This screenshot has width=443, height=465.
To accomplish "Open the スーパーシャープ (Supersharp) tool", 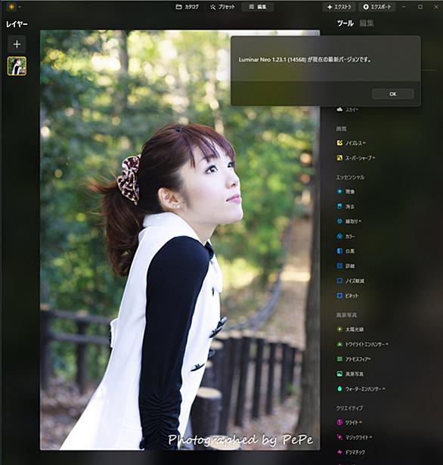I will tap(355, 158).
